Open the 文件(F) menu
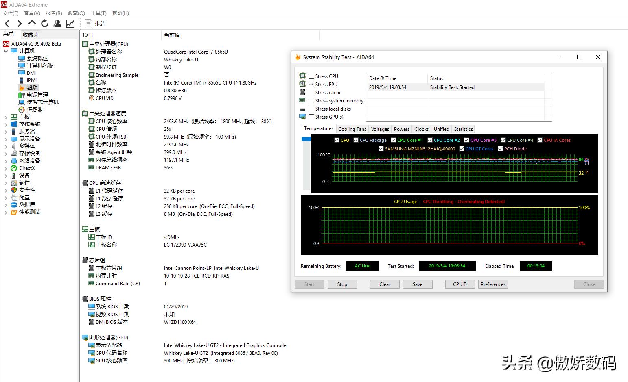The width and height of the screenshot is (628, 382). click(x=11, y=13)
